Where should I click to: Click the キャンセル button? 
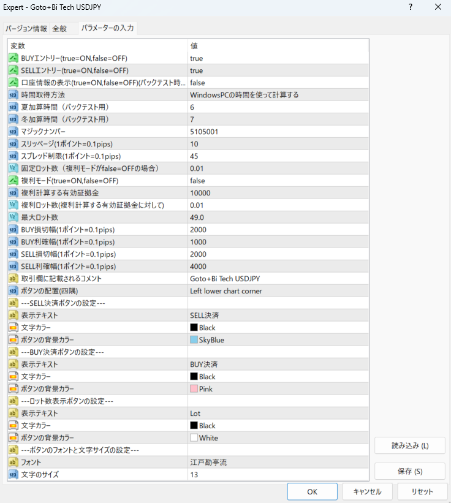tap(367, 491)
